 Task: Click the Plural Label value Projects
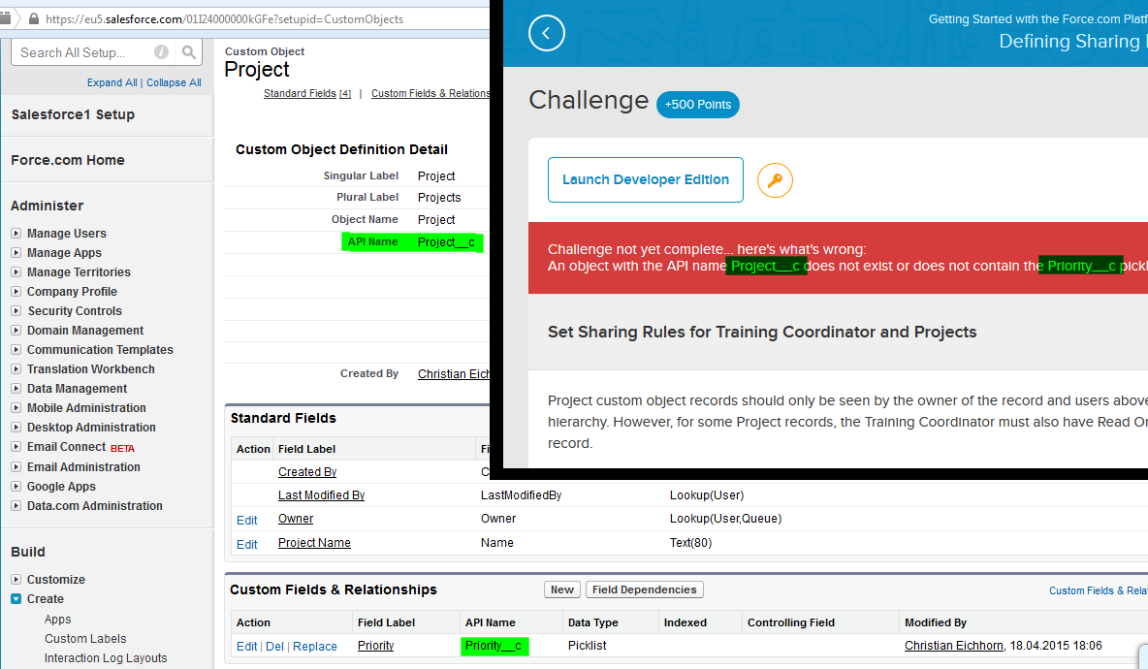[439, 198]
